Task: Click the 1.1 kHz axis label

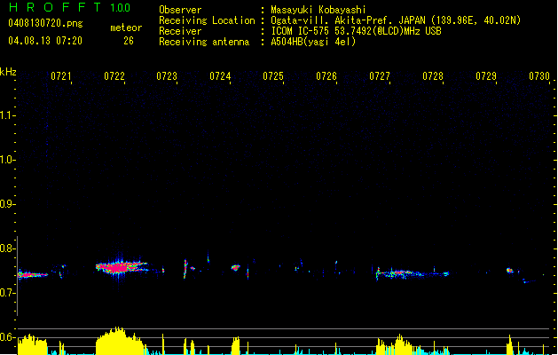Action: [x=7, y=115]
